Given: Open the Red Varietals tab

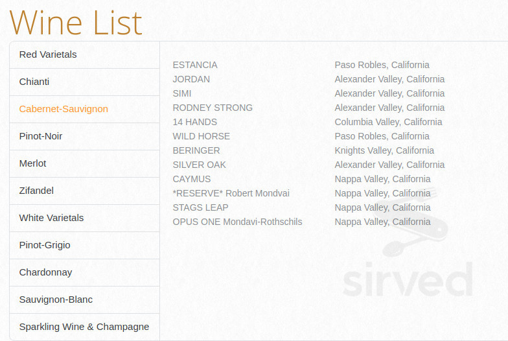Looking at the screenshot, I should point(48,54).
